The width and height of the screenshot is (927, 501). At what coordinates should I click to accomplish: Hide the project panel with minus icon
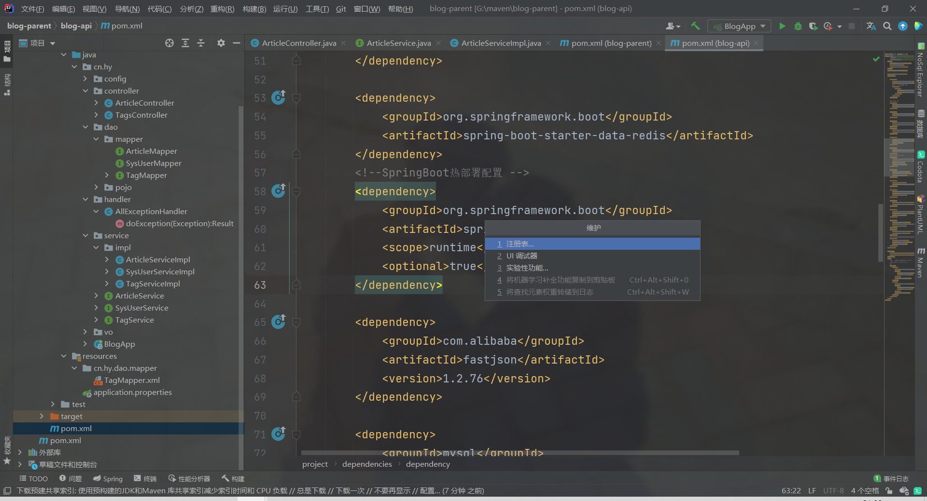pyautogui.click(x=237, y=43)
